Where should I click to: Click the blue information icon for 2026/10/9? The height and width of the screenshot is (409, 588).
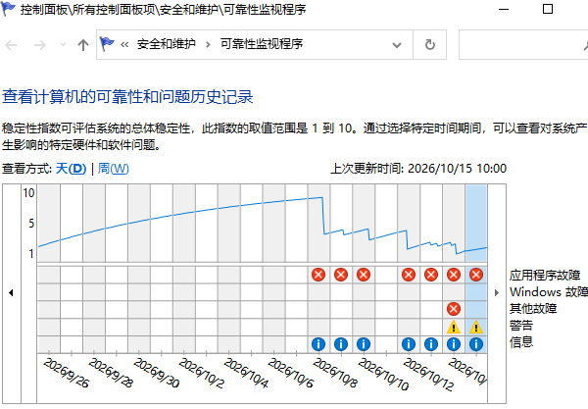(341, 343)
